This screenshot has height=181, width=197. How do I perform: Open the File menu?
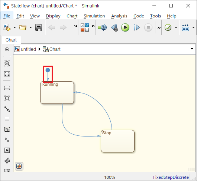click(7, 16)
